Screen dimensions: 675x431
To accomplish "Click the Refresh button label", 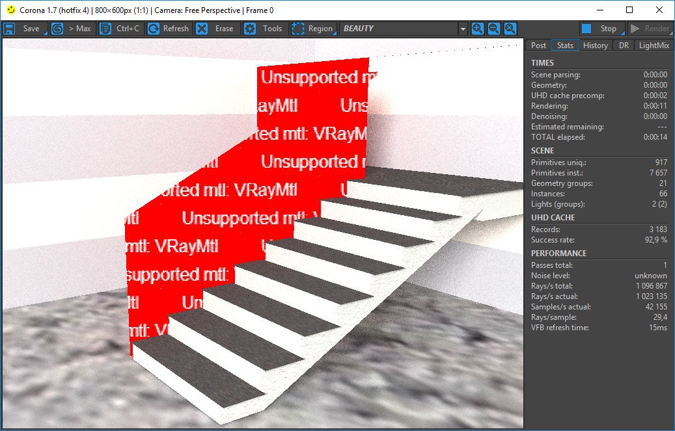I will pos(176,29).
